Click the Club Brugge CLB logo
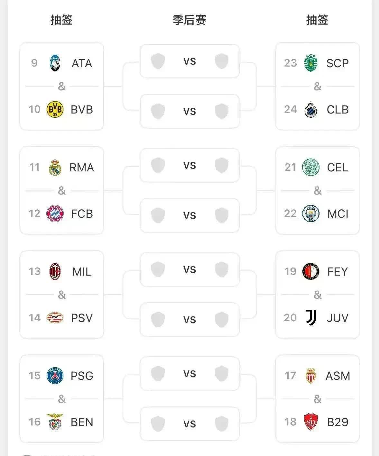379x456 pixels. (311, 109)
